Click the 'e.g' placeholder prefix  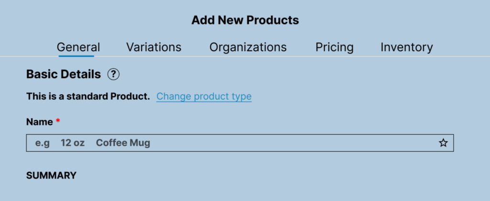[x=43, y=143]
